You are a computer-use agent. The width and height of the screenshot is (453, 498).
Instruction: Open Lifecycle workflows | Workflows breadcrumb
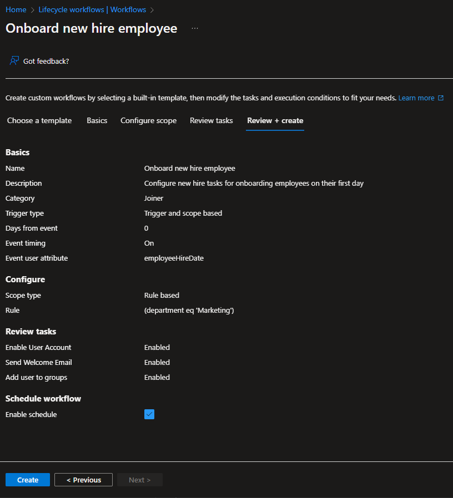pyautogui.click(x=92, y=10)
